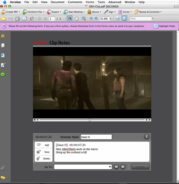Open the Secure dropdown
179x184 pixels.
[x=94, y=12]
